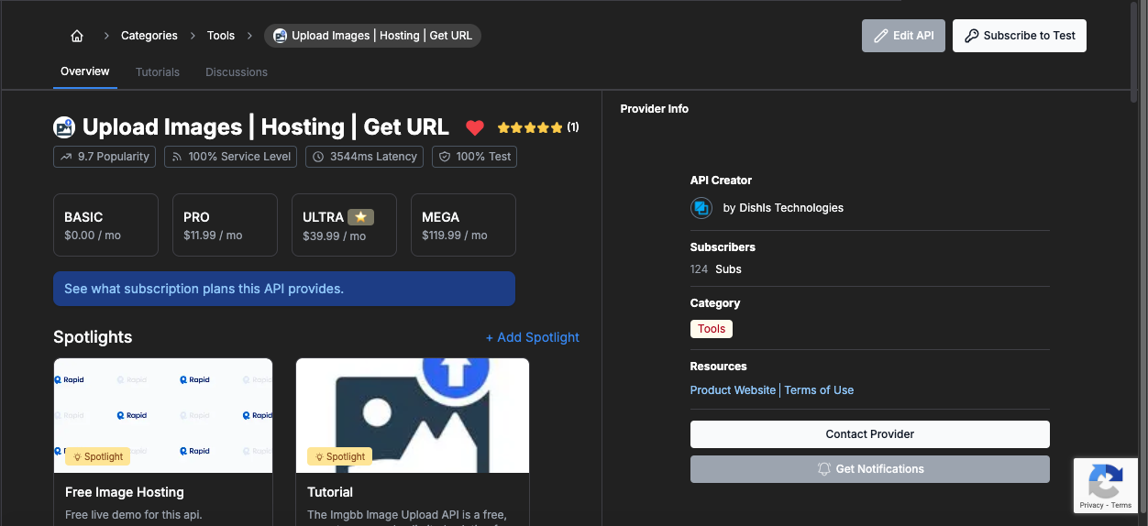
Task: Click the latency clock icon
Action: 318,157
